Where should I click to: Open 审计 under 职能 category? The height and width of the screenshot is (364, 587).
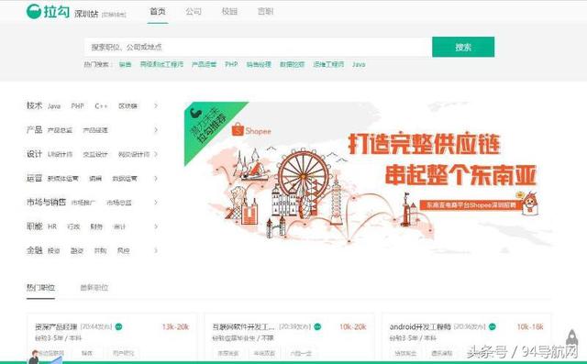click(119, 226)
